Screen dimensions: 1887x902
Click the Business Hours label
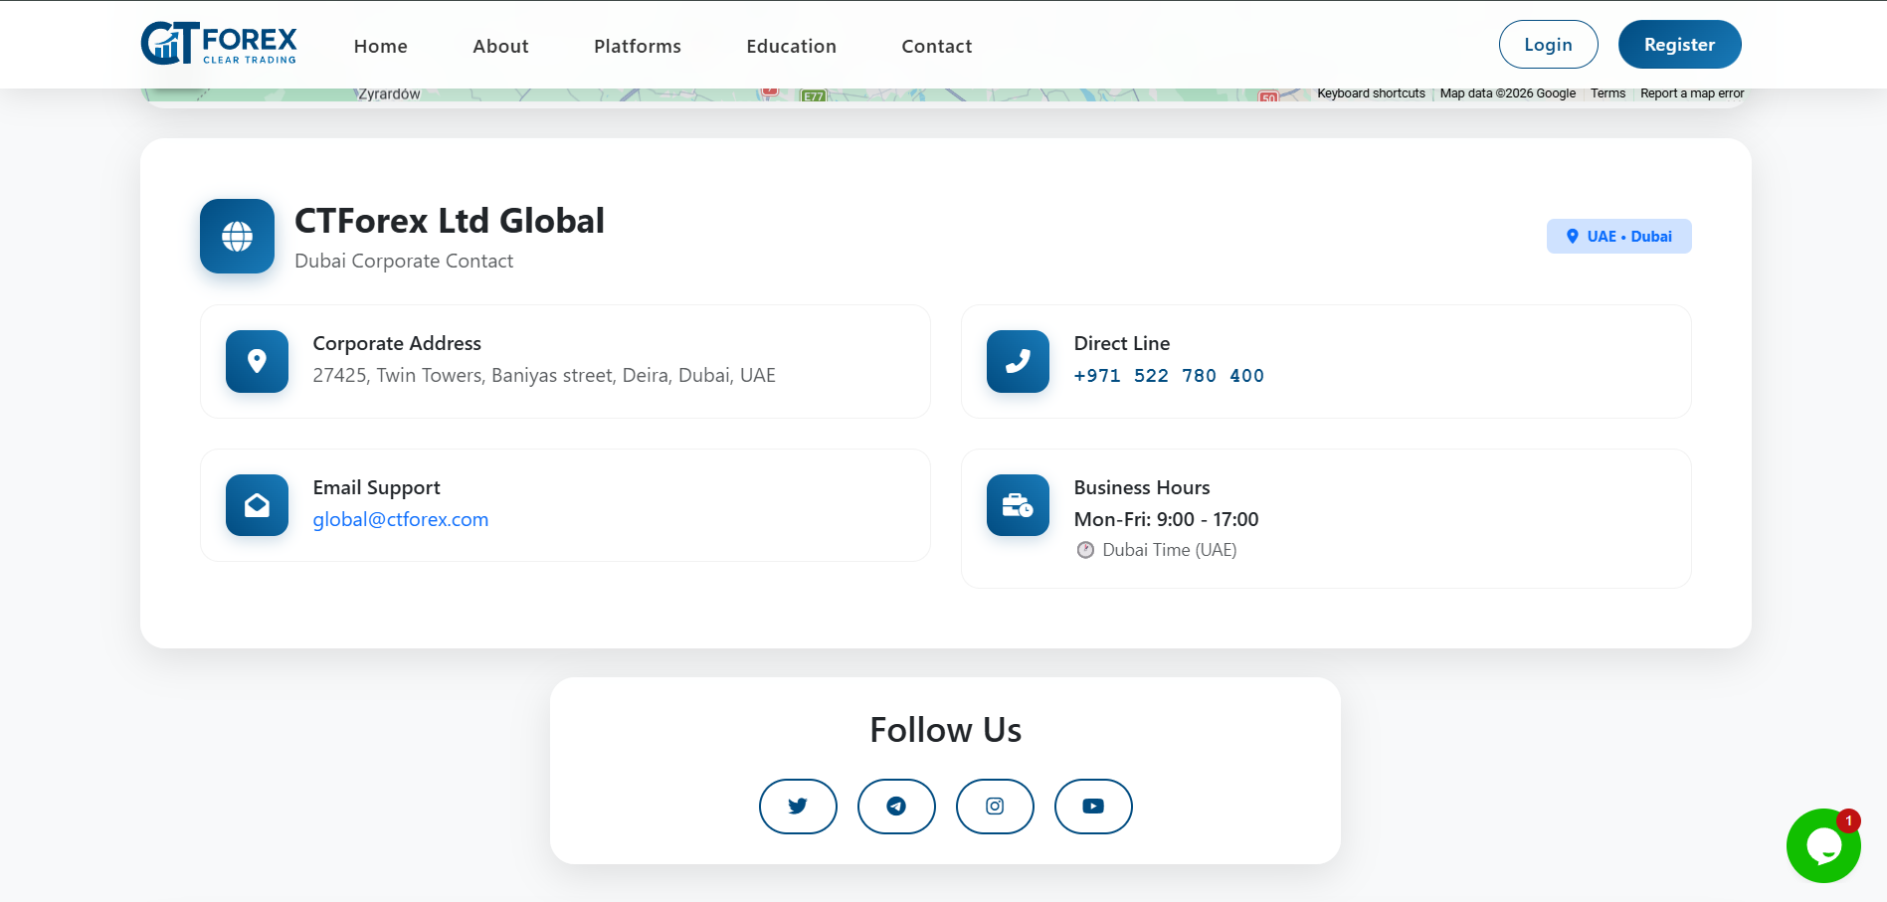point(1142,487)
